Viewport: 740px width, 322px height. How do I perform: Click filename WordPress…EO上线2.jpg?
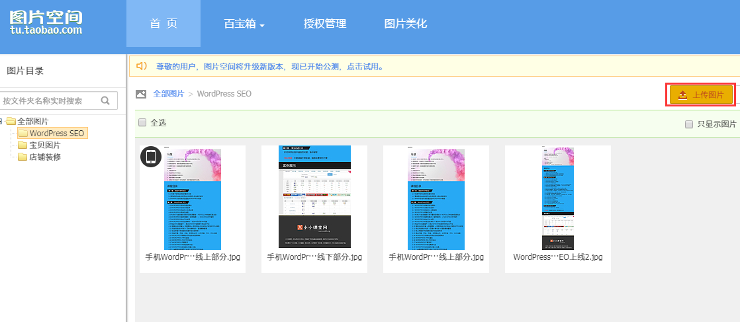pyautogui.click(x=558, y=257)
